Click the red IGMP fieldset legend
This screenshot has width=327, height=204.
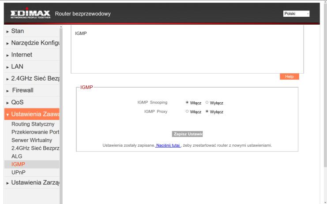coord(86,87)
